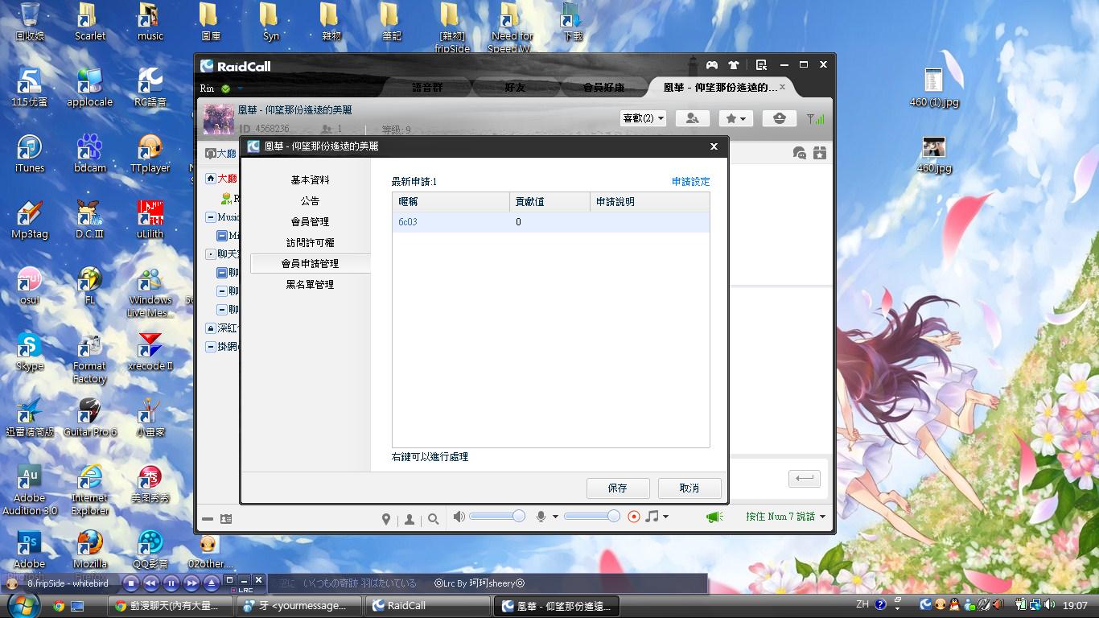Collapse the Music channel tree node
Image resolution: width=1099 pixels, height=618 pixels.
point(211,217)
